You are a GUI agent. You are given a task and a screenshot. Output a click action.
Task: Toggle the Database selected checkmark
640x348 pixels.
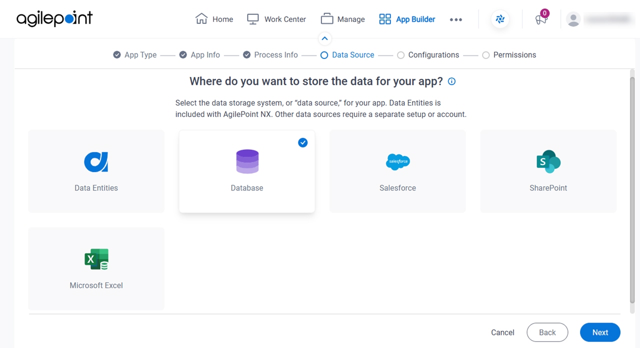click(302, 143)
